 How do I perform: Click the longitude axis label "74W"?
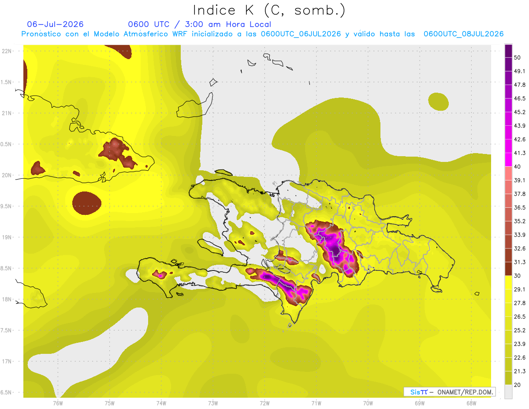[x=161, y=403]
